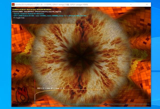Click the "F1: toggle help" hint text
The image size is (160, 109).
(18, 18)
